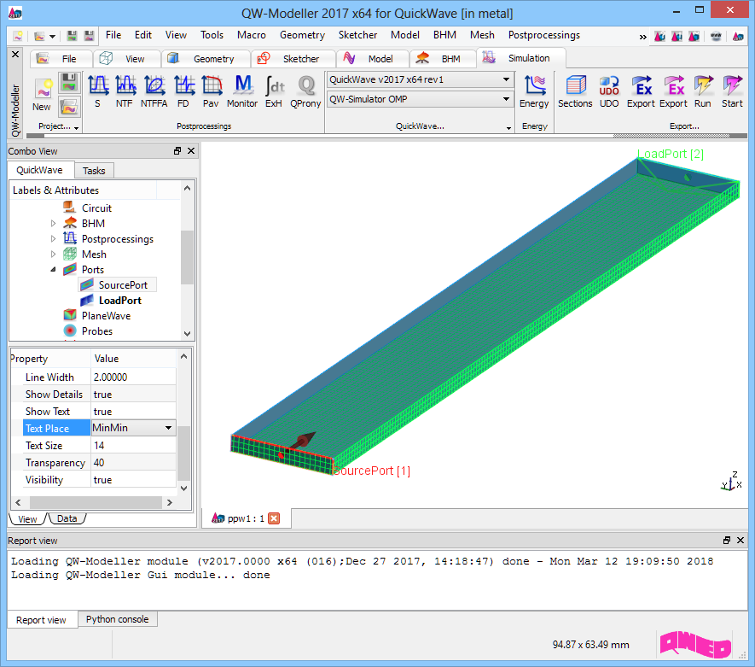Switch to the Python console tab
The image size is (755, 667).
[x=117, y=619]
